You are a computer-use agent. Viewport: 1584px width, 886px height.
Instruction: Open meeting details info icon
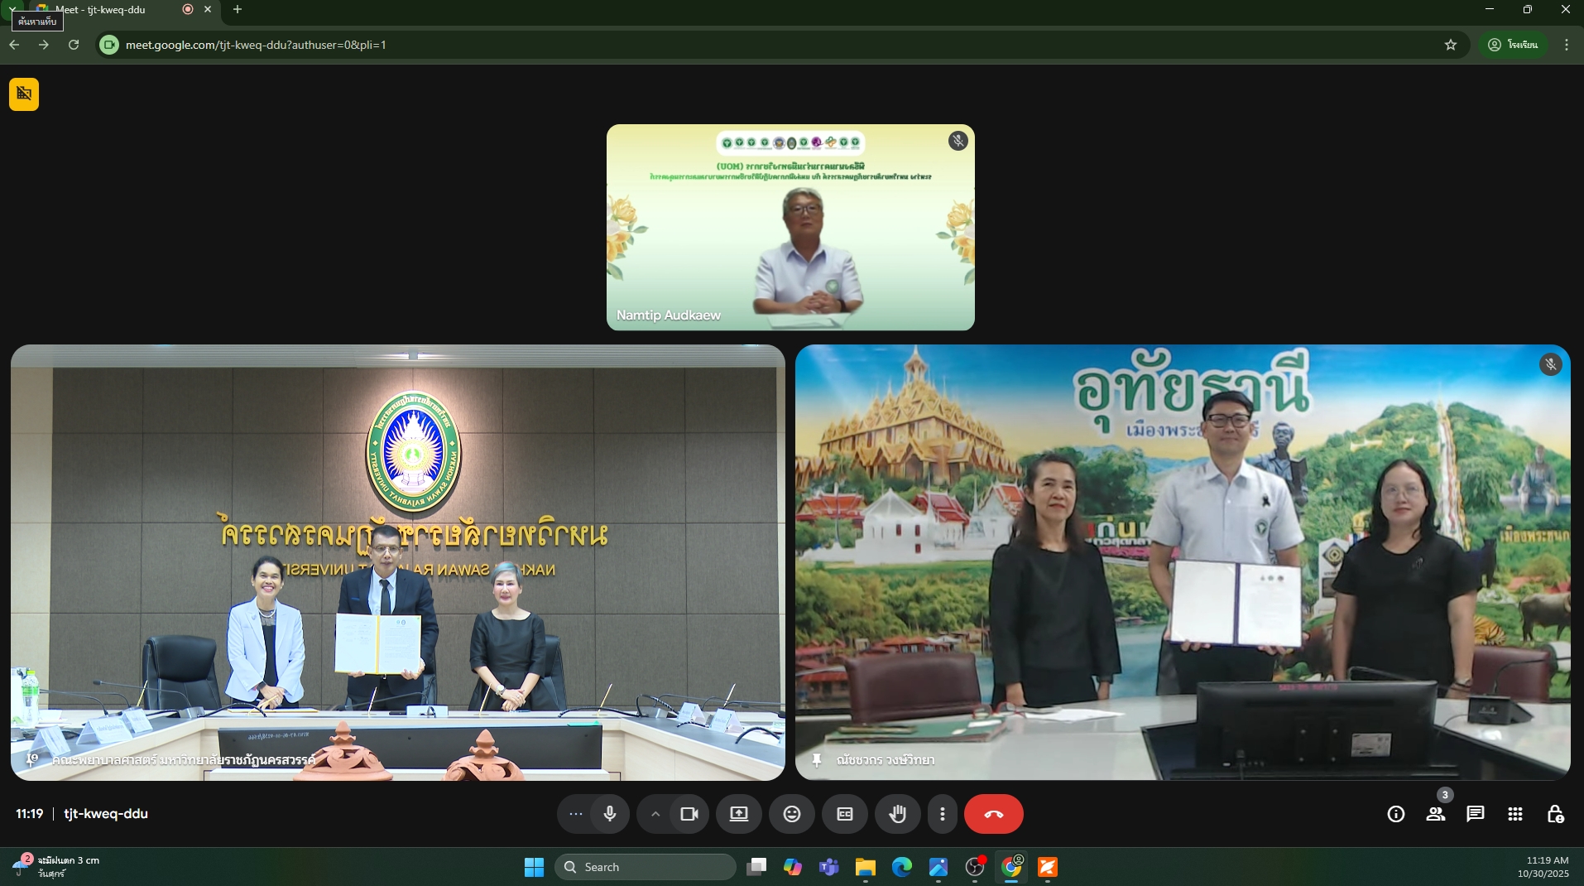(1396, 814)
